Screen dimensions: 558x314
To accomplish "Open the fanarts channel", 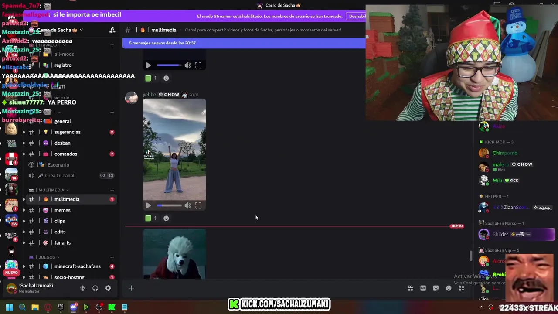I will 71,243.
